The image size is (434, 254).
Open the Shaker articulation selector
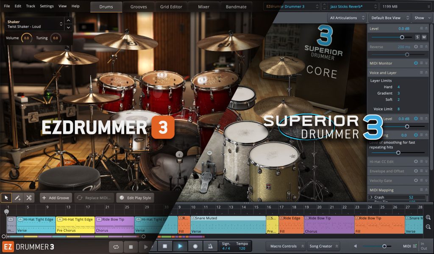pyautogui.click(x=34, y=24)
